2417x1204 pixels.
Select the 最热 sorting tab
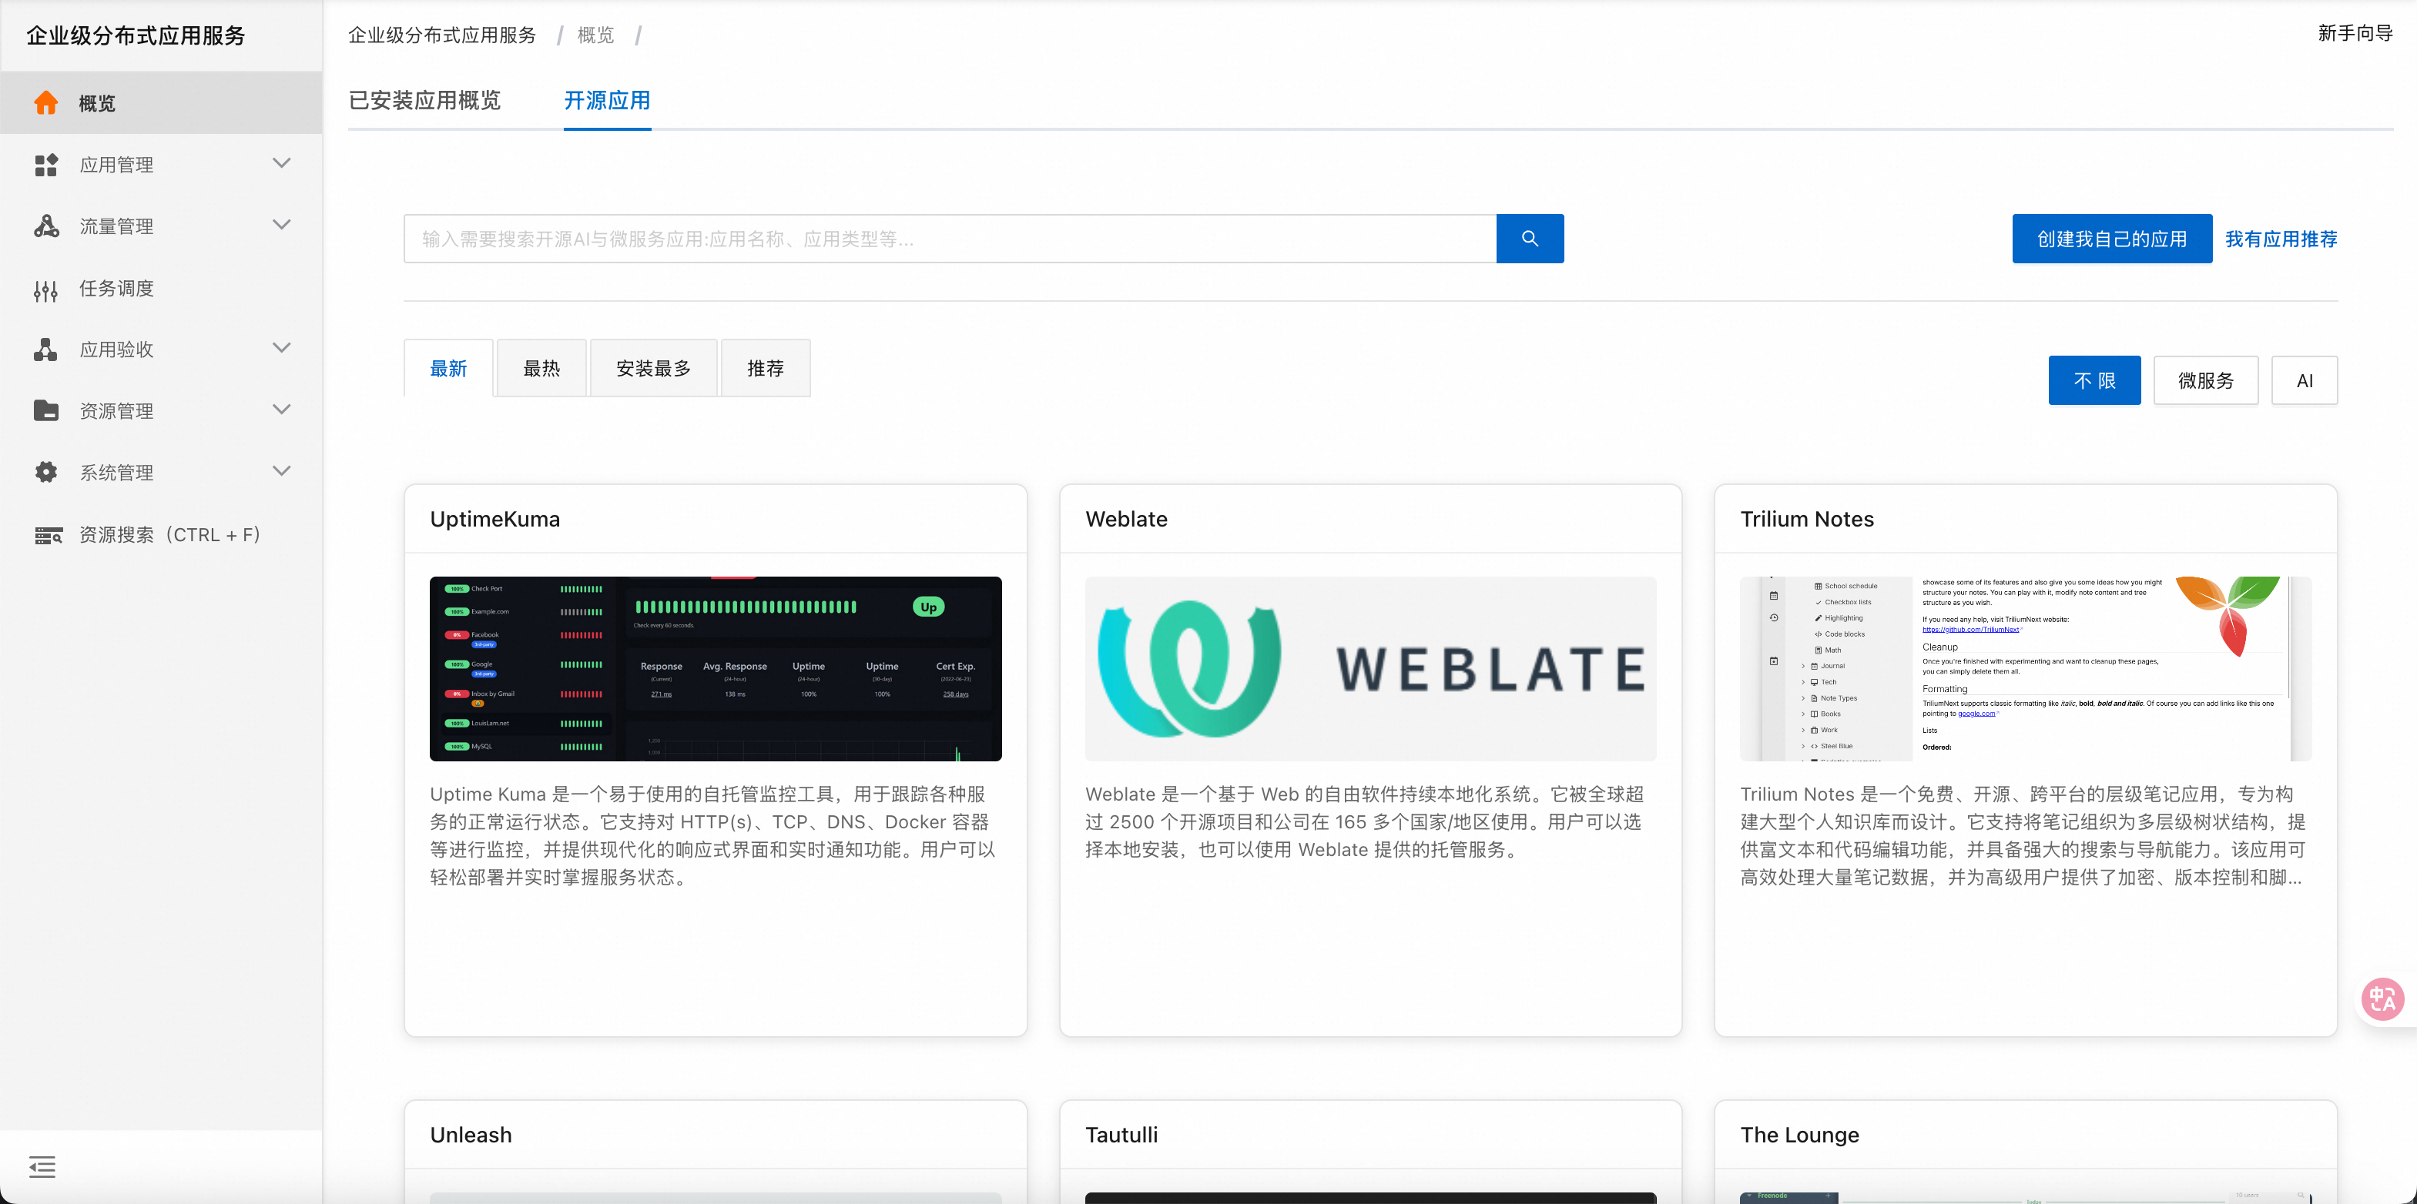pos(541,369)
